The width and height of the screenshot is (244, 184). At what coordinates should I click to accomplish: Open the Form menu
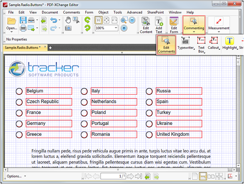[x=89, y=12]
